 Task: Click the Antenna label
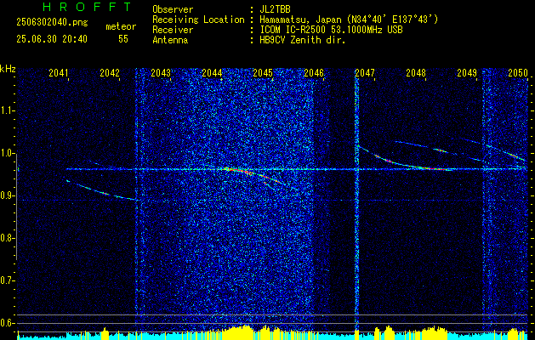pyautogui.click(x=170, y=40)
